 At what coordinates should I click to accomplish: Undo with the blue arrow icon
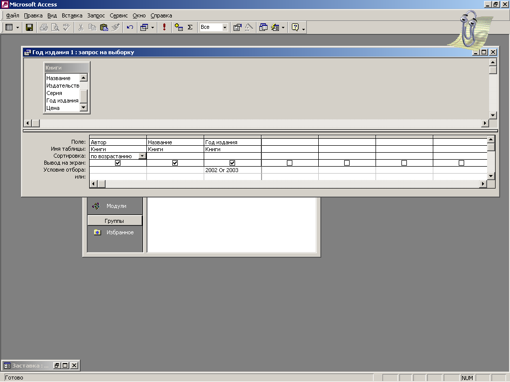click(130, 27)
